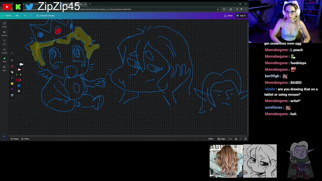The width and height of the screenshot is (322, 181).
Task: Switch to Grid view
Action: (x=236, y=139)
